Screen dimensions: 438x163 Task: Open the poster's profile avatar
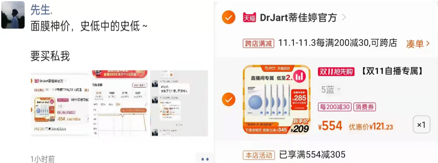(13, 15)
